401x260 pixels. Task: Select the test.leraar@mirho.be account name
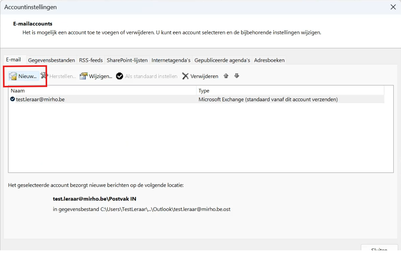click(40, 99)
